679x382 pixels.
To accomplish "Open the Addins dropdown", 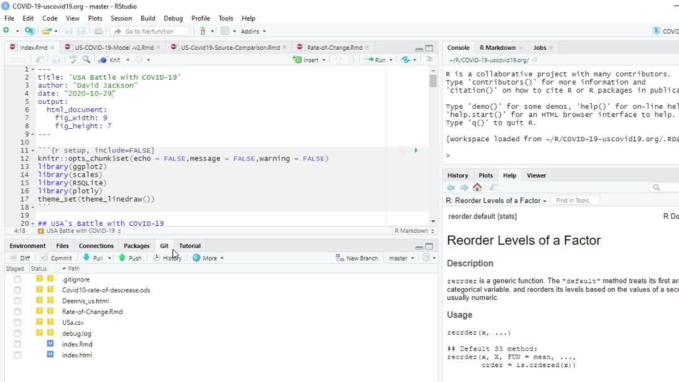I will (253, 31).
